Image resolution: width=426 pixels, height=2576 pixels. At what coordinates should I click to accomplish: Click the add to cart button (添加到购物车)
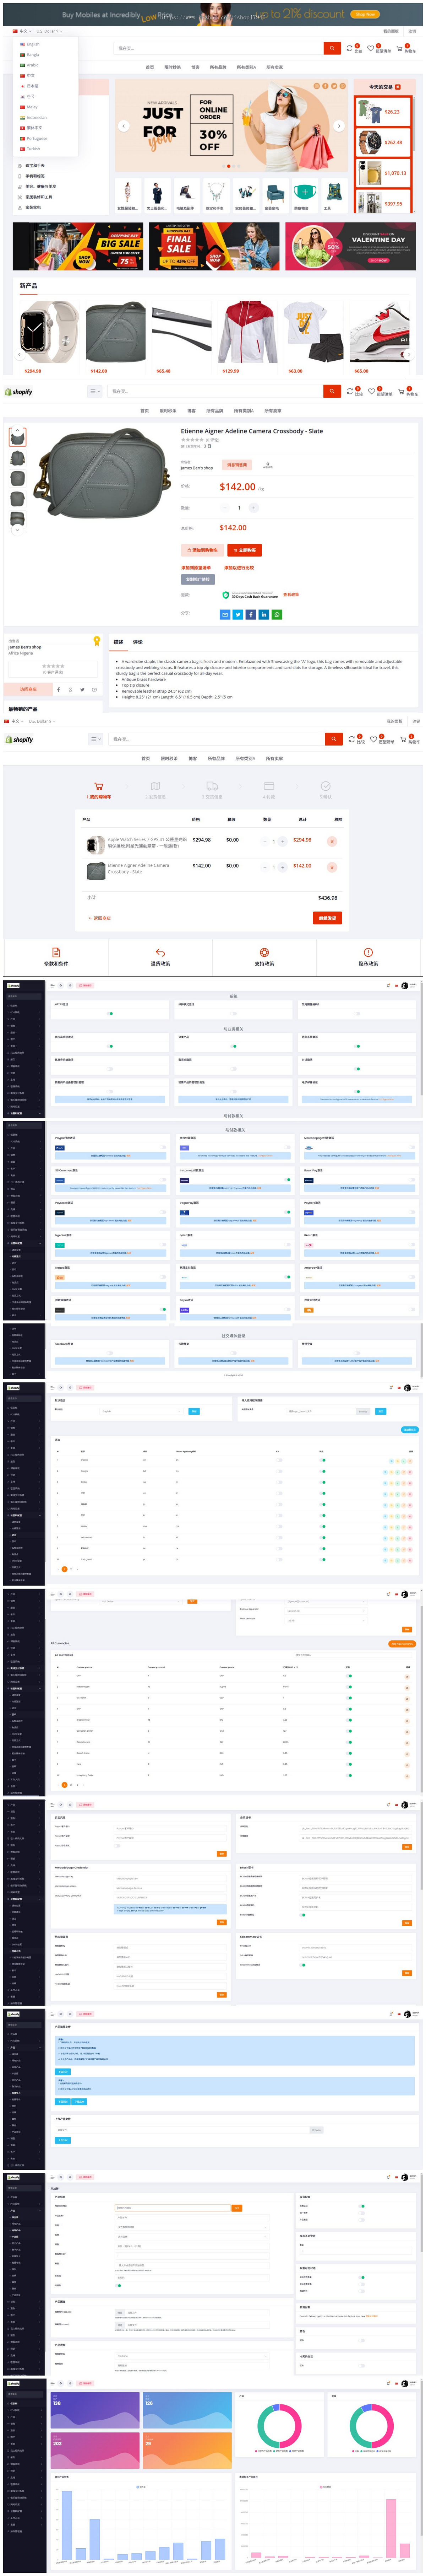203,550
